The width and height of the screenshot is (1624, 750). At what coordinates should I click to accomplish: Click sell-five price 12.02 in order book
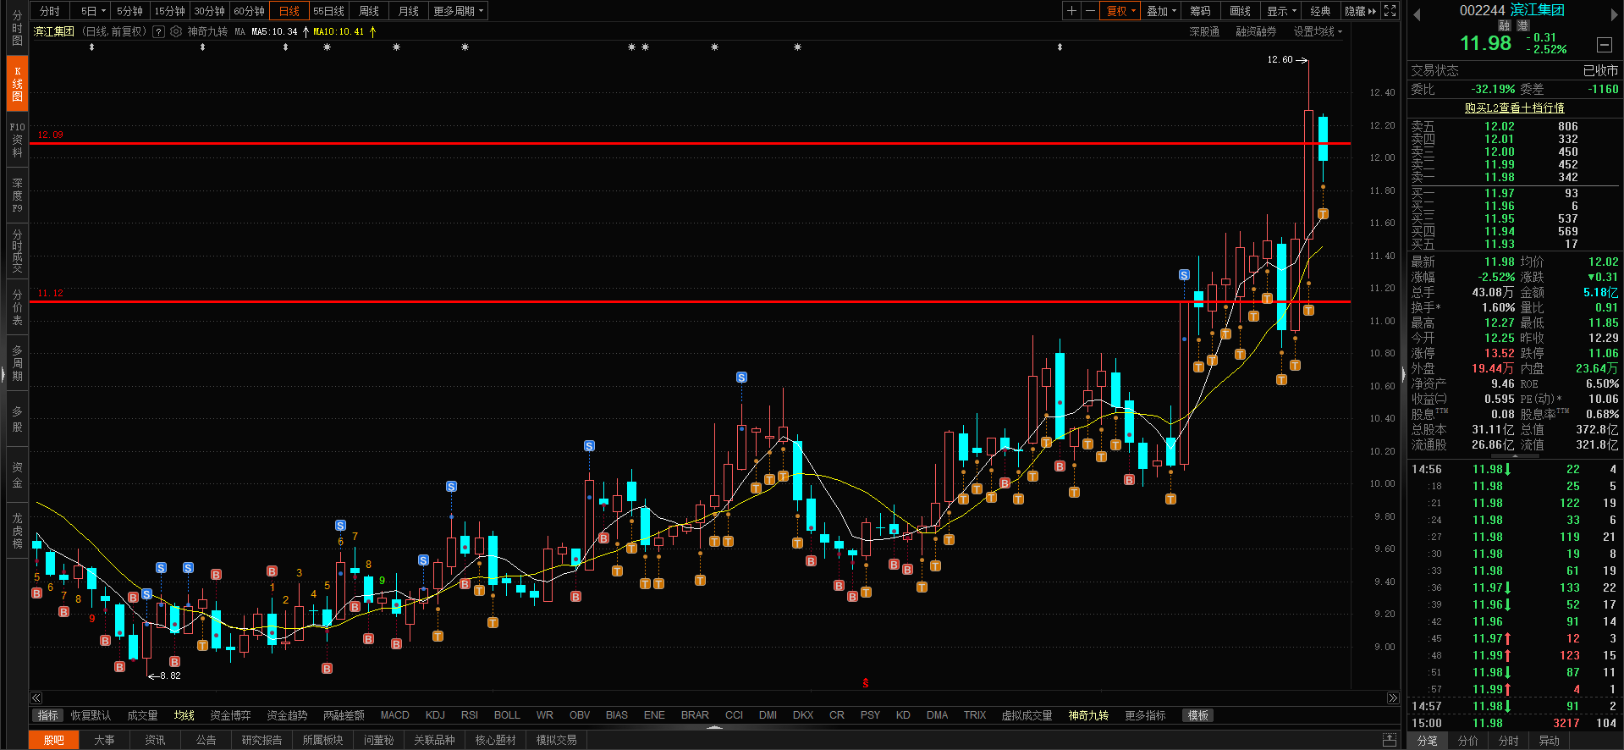point(1499,126)
